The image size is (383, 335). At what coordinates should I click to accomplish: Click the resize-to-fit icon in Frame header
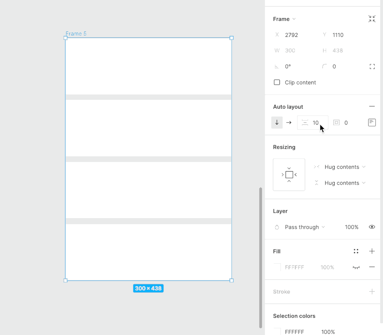[x=372, y=19]
